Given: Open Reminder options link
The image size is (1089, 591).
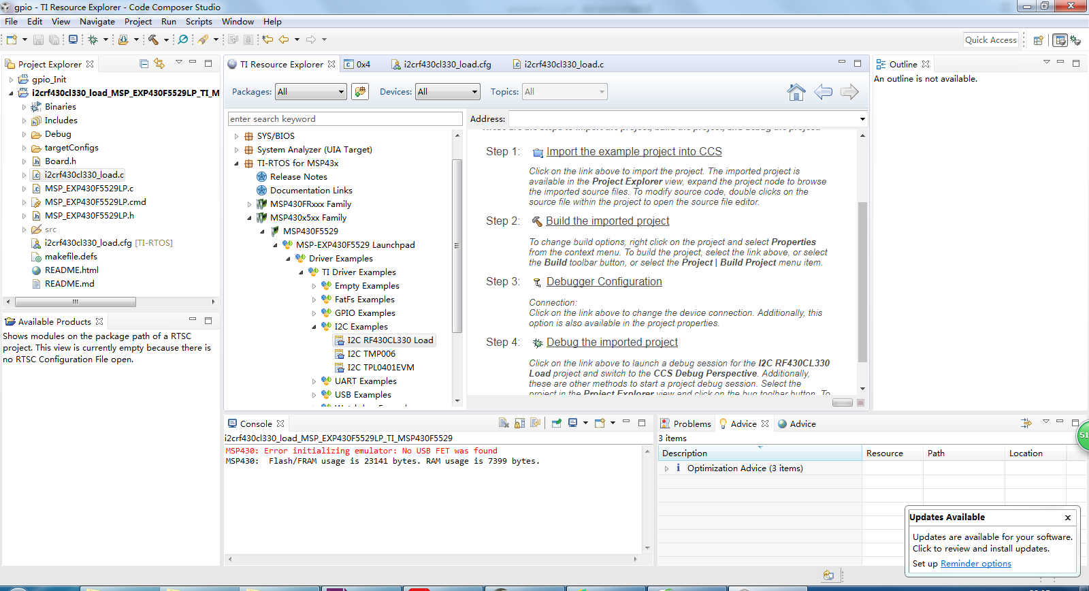Looking at the screenshot, I should (x=975, y=564).
